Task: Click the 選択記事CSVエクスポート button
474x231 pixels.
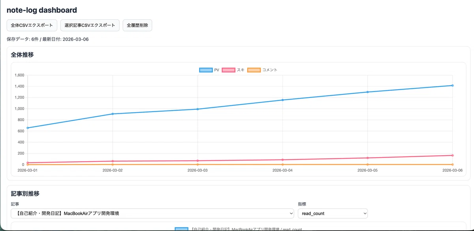Action: pos(90,25)
